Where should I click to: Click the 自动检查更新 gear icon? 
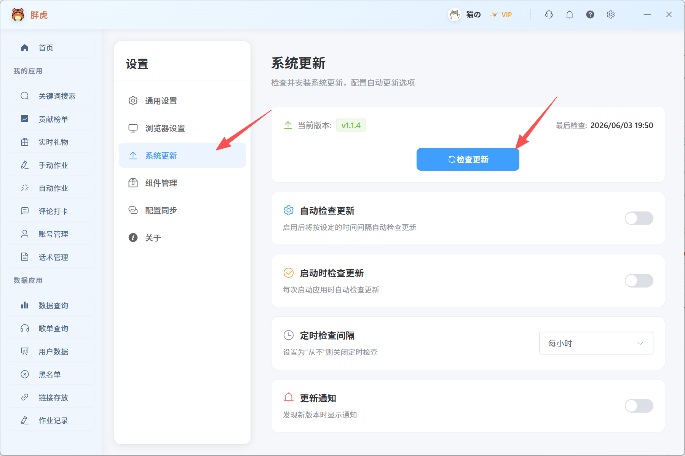pos(289,210)
